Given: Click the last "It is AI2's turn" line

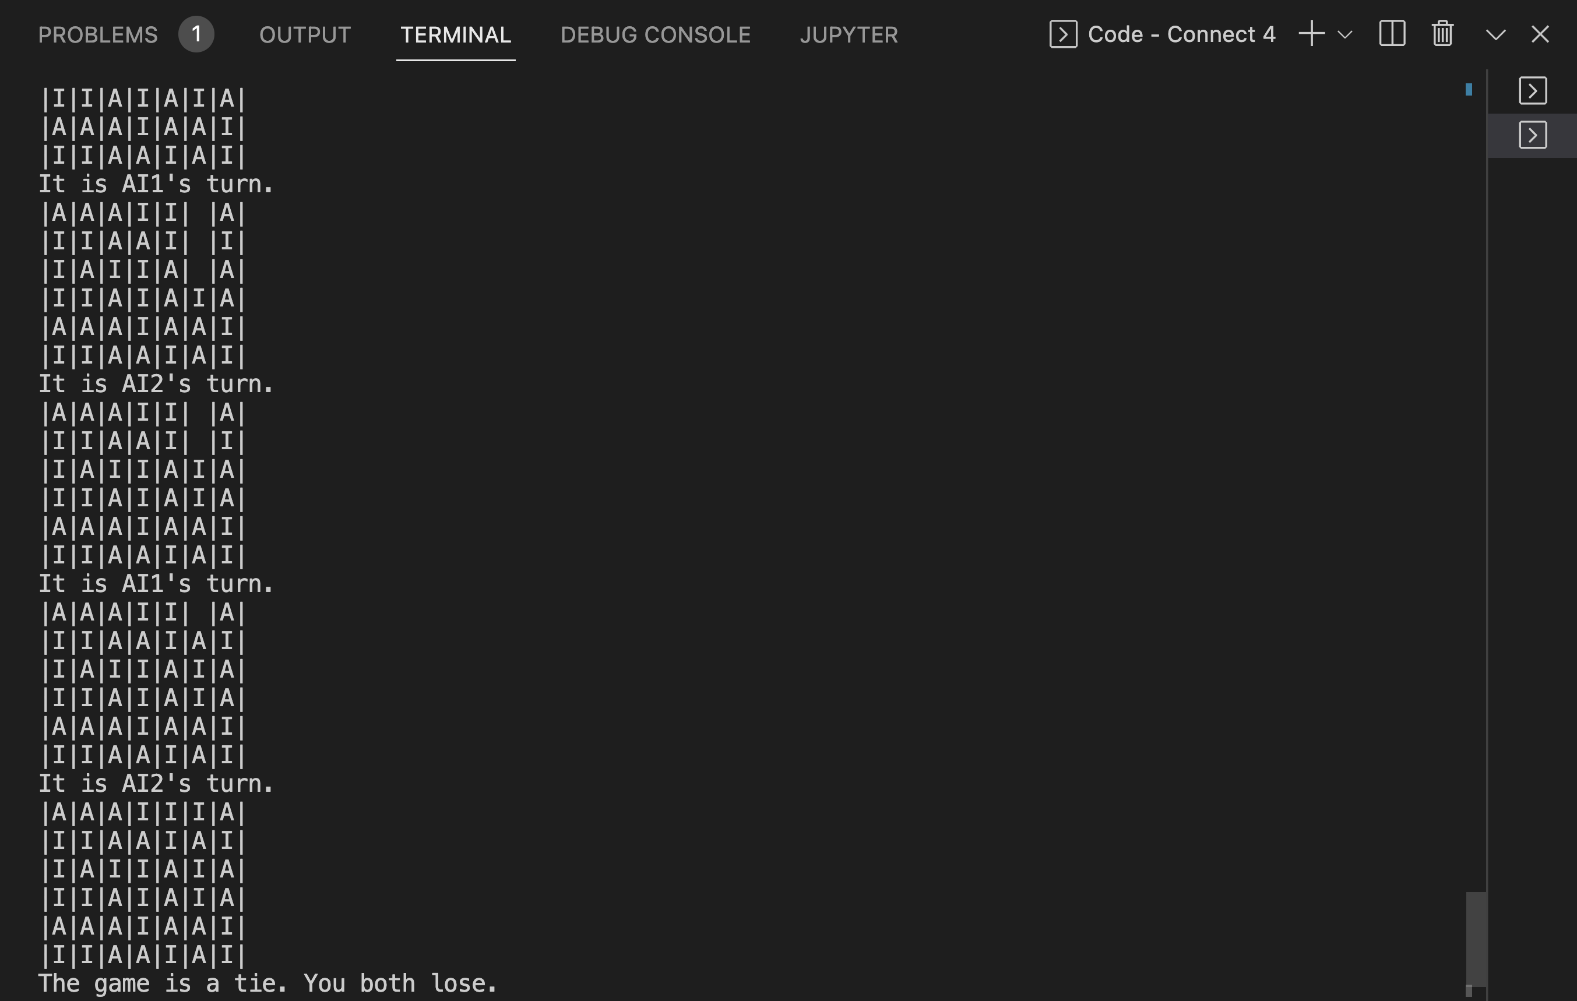Looking at the screenshot, I should click(x=156, y=784).
